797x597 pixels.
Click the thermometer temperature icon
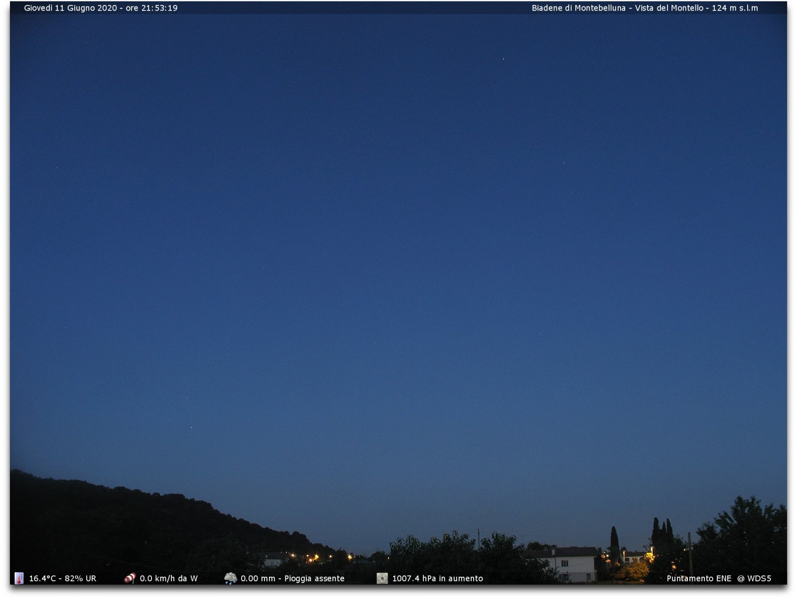coord(19,578)
